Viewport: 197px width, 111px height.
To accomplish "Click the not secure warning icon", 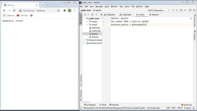I will click(20, 10).
